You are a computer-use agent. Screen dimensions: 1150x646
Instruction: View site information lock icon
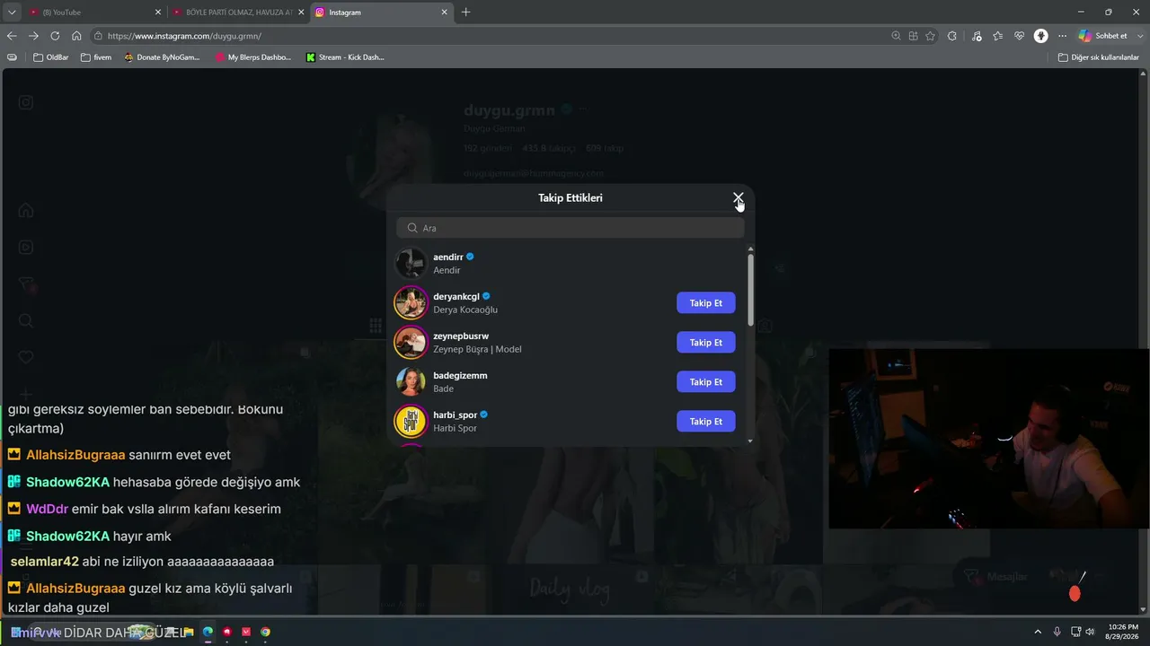[x=98, y=36]
